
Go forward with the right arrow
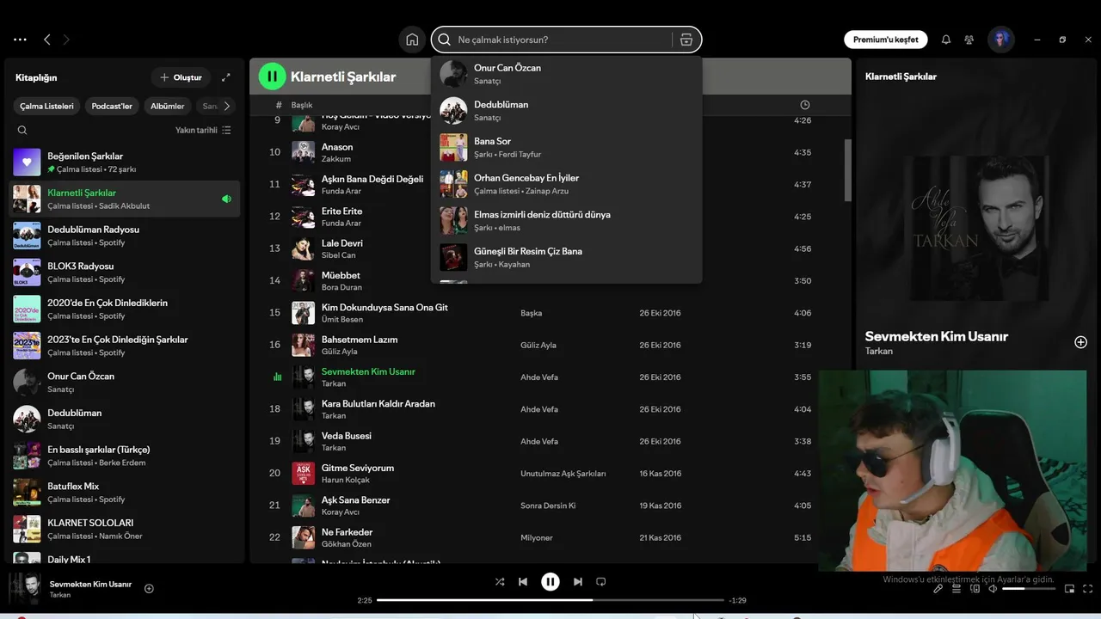[66, 40]
